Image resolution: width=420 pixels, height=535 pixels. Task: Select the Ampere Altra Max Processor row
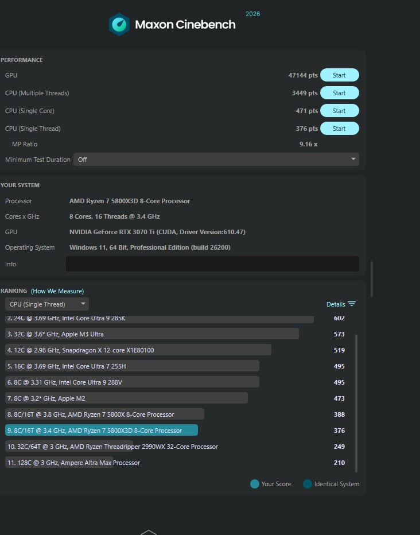73,462
